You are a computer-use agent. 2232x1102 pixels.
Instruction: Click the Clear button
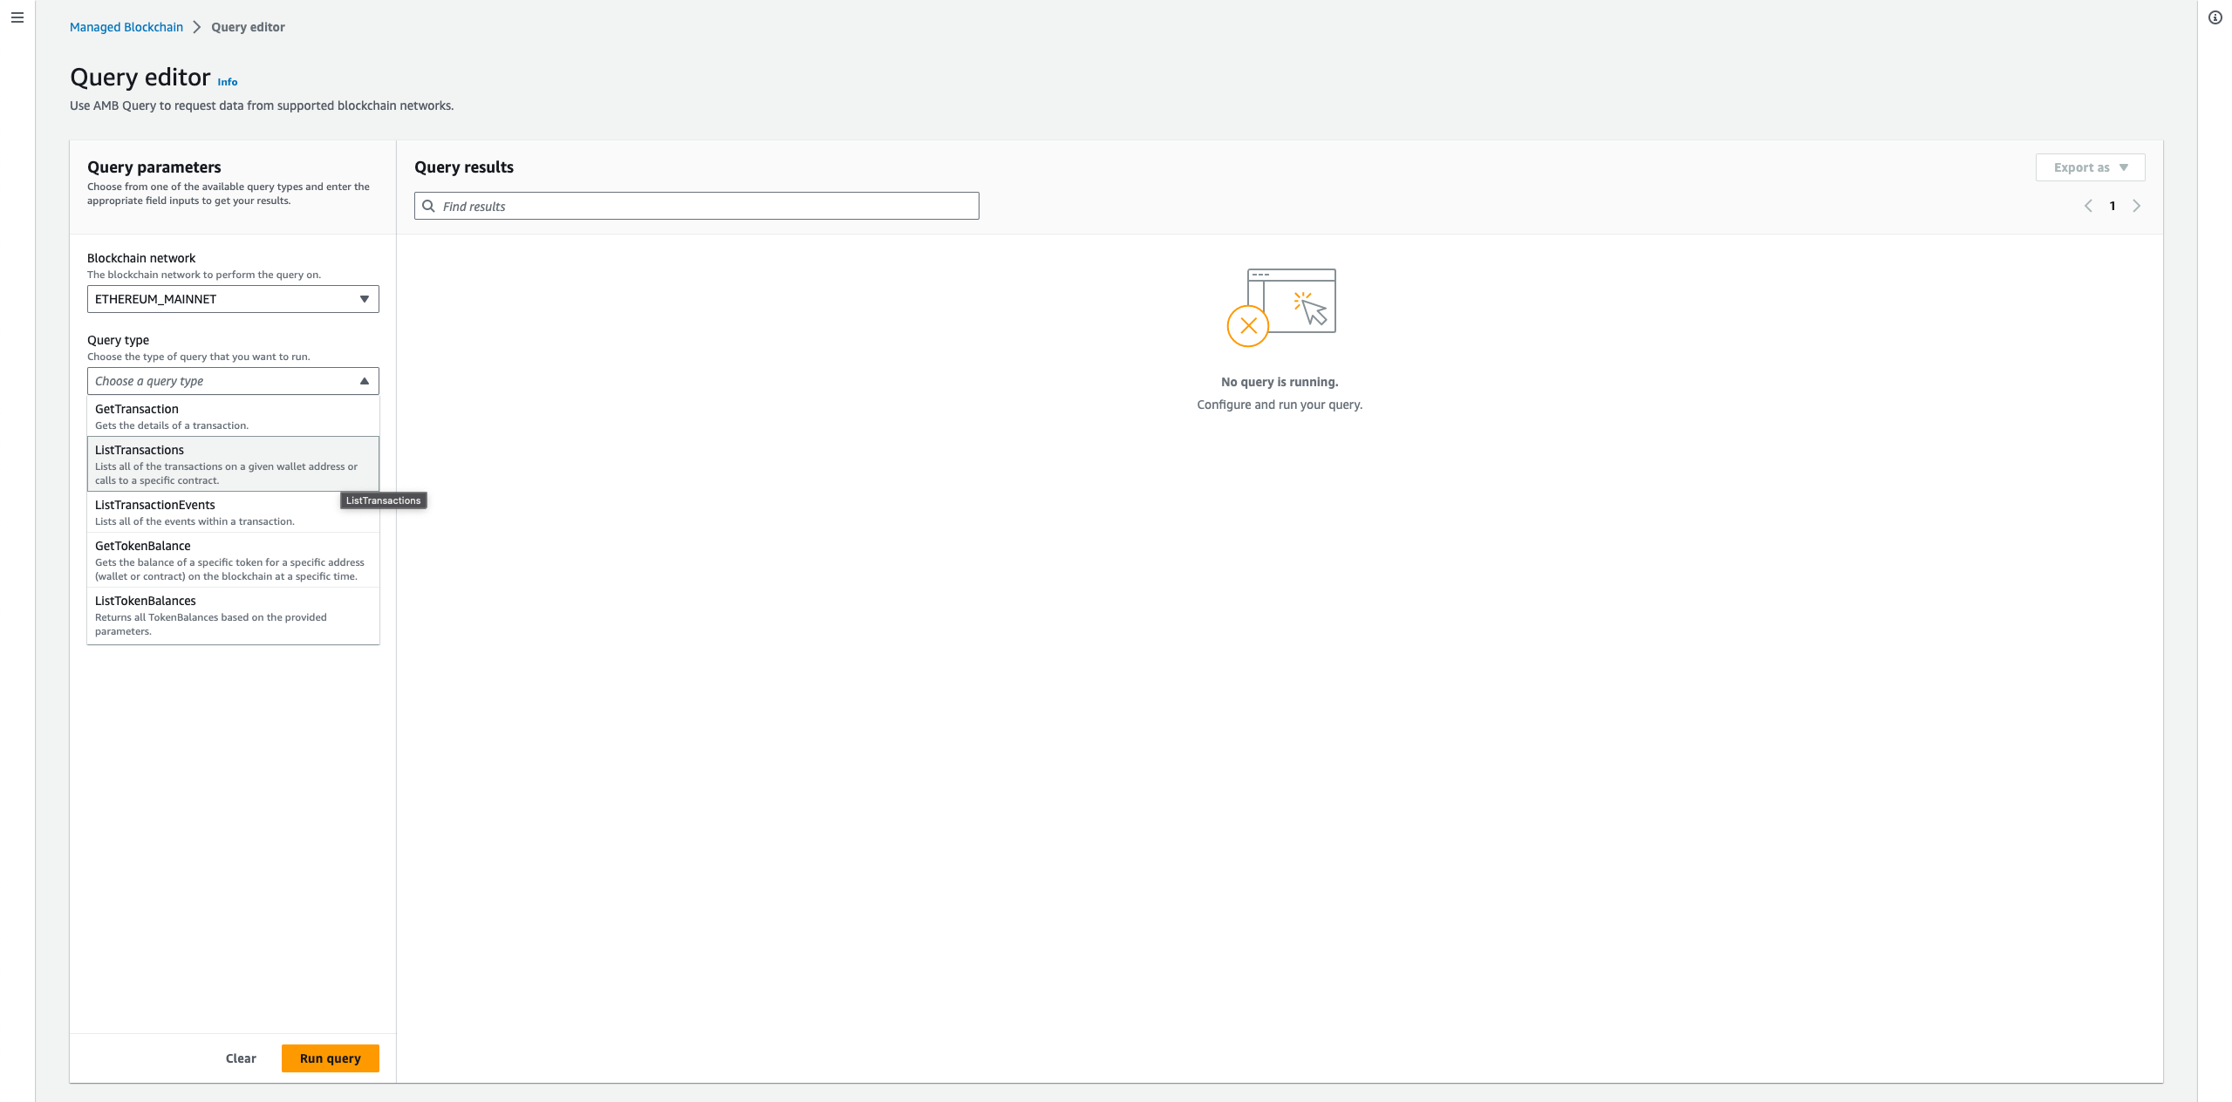(x=241, y=1058)
